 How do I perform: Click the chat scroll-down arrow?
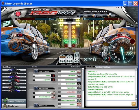(136, 99)
